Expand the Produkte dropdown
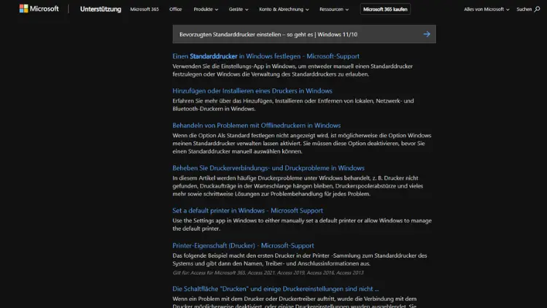 (206, 9)
